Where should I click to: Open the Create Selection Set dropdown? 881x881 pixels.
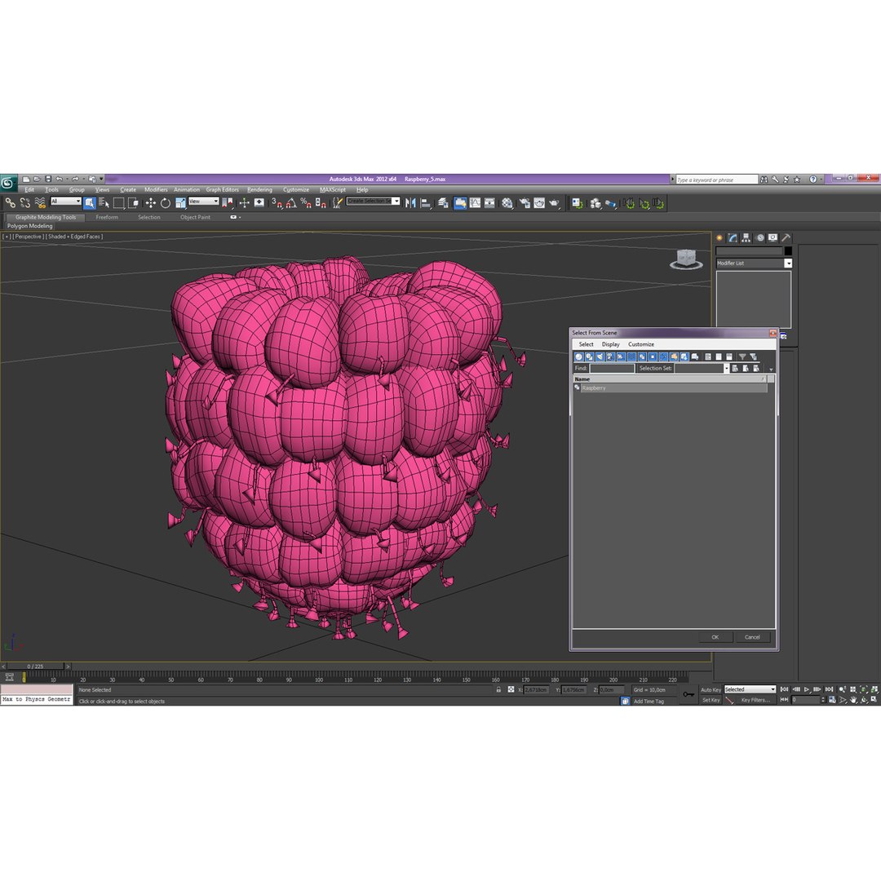(396, 201)
